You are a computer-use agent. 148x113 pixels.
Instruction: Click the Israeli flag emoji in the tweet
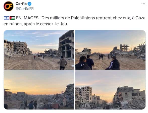(x=7, y=18)
